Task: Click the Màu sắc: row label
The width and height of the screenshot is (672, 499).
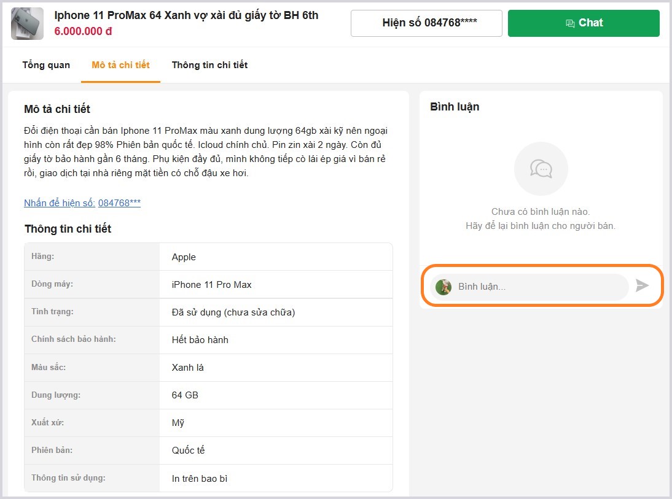Action: tap(49, 368)
